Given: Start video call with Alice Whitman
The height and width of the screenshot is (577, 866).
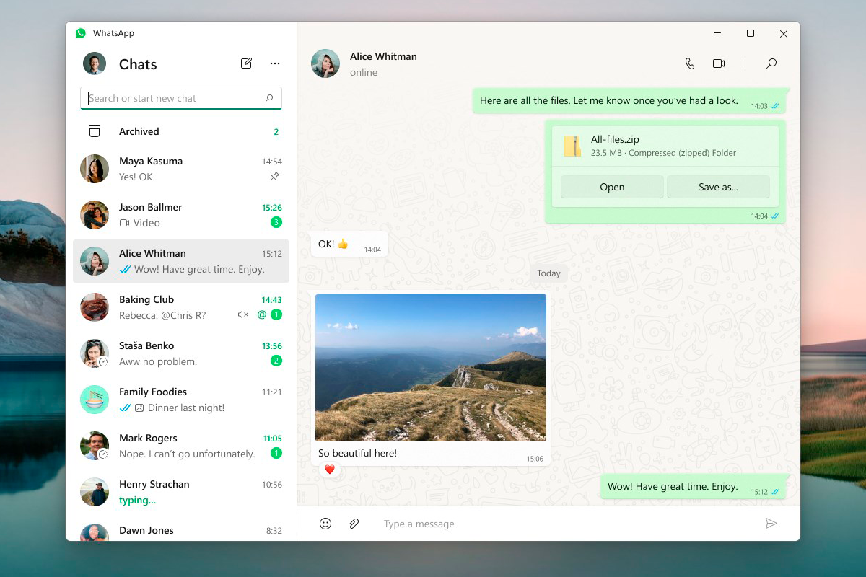Looking at the screenshot, I should click(719, 63).
